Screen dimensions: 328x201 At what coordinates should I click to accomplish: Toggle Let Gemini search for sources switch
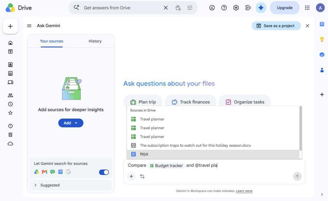pos(104,172)
